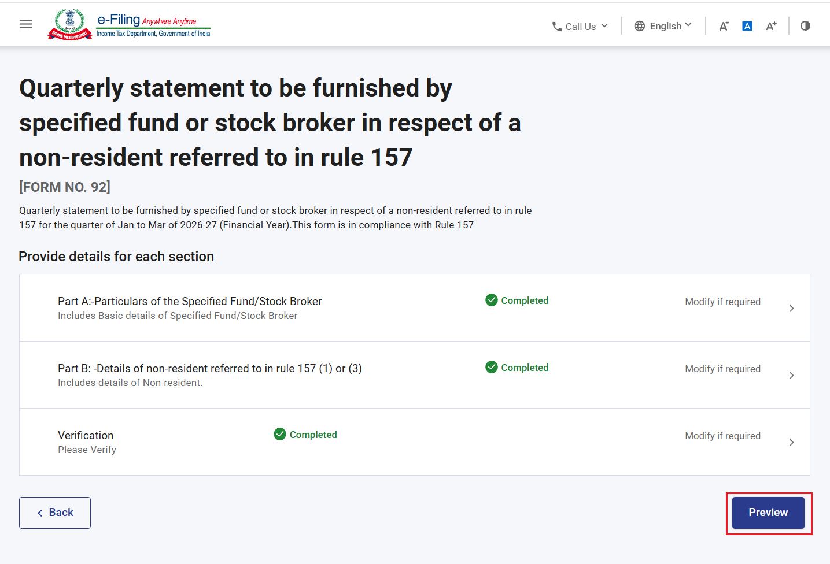The width and height of the screenshot is (830, 564).
Task: Click Part A green Completed checkmark
Action: tap(492, 300)
